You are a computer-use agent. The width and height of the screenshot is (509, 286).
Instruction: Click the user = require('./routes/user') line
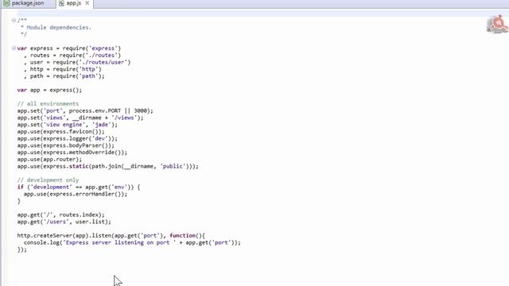(77, 62)
